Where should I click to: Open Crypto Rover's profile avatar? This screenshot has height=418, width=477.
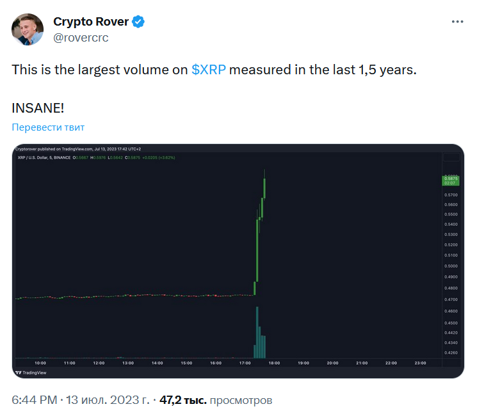point(28,29)
